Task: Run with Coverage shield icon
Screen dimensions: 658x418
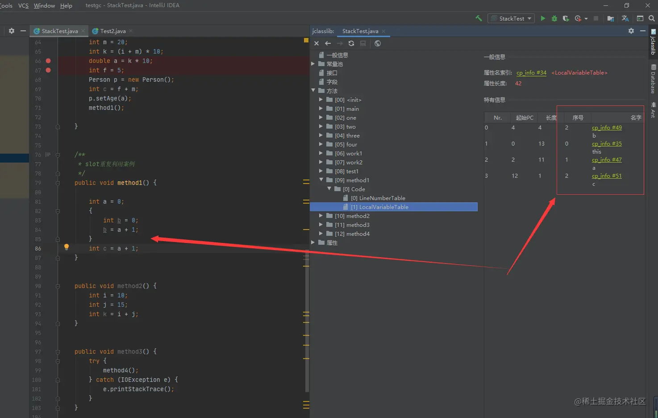Action: 566,18
